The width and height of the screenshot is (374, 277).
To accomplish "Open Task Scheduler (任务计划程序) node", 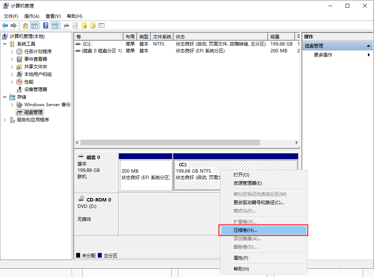I will tap(38, 52).
